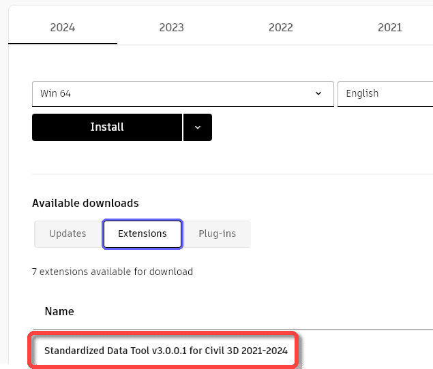
Task: Open the Install button's dropdown arrow
Action: coord(198,127)
